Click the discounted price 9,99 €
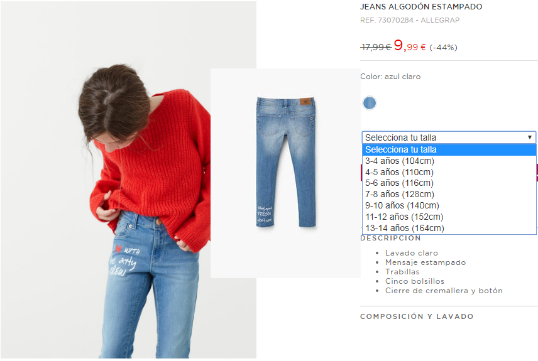This screenshot has height=361, width=538. click(x=410, y=46)
